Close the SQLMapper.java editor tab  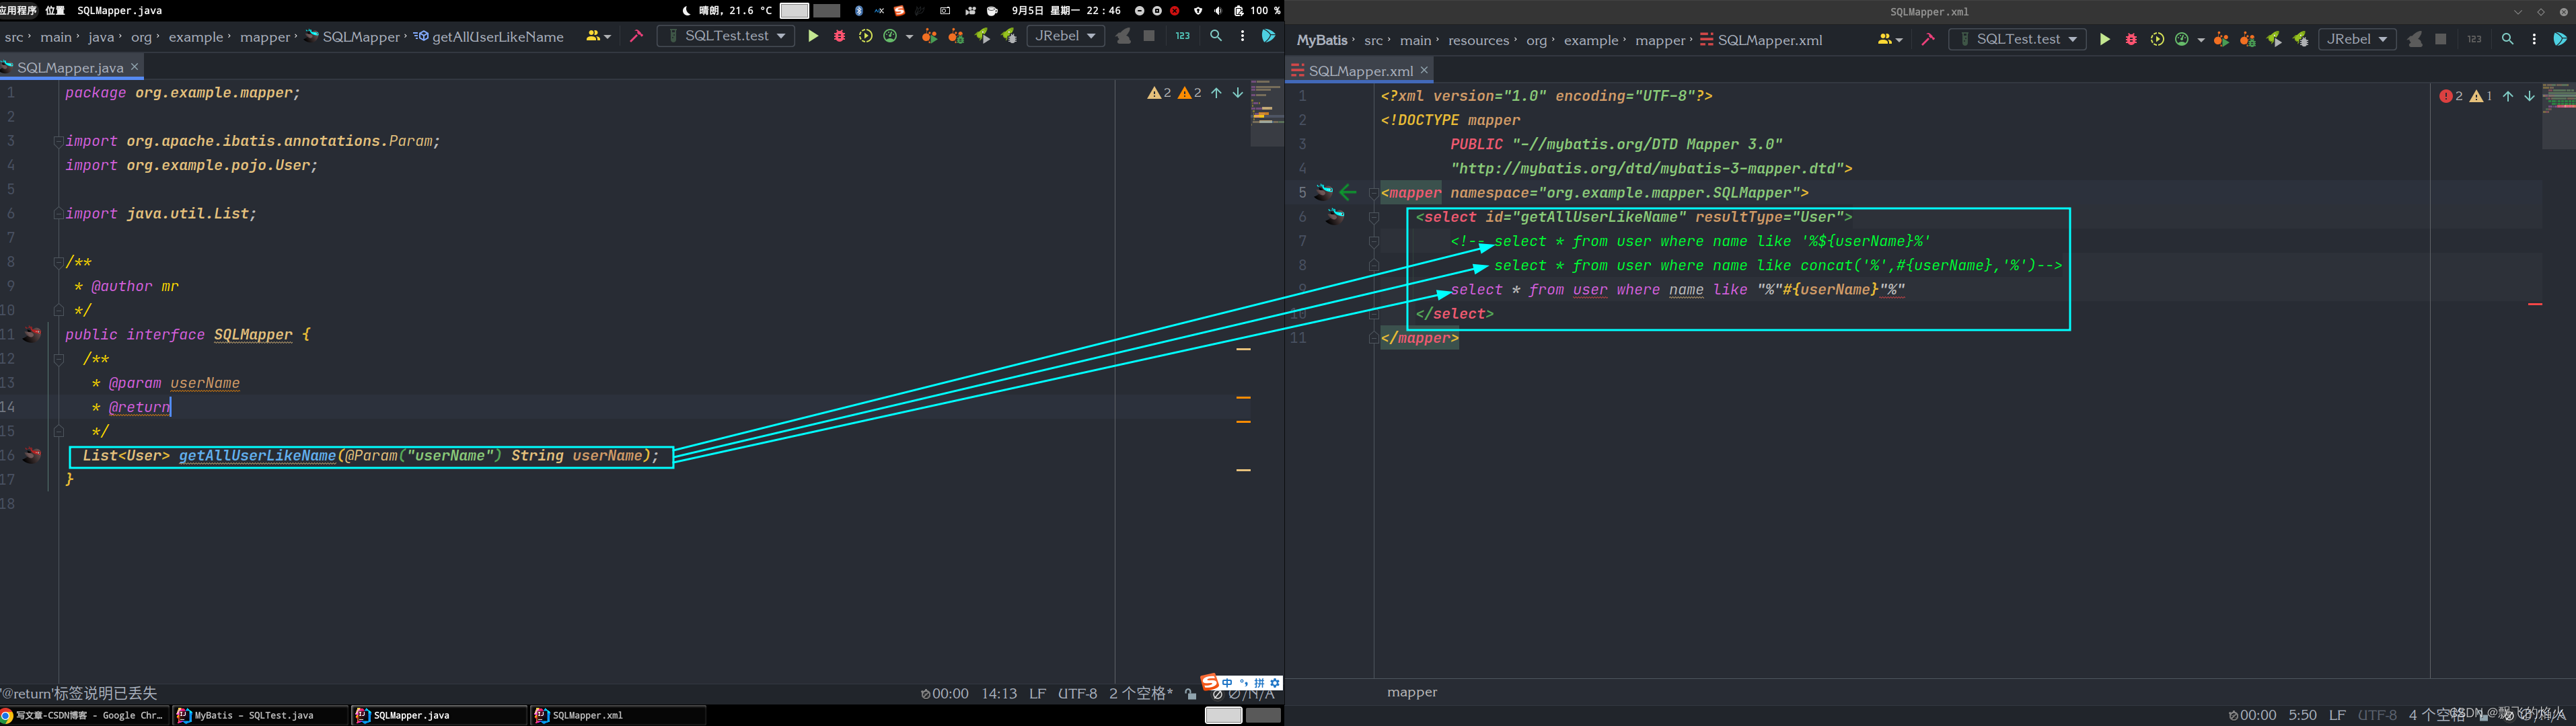click(134, 67)
